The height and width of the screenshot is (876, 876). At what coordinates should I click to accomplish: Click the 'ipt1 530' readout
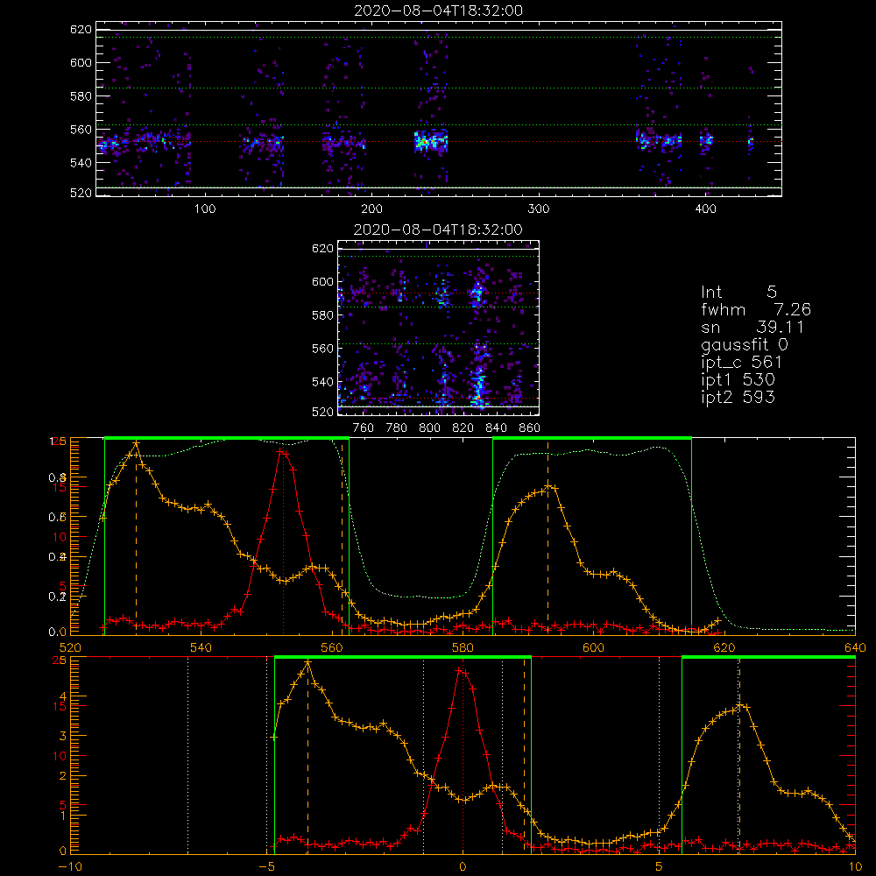point(738,380)
